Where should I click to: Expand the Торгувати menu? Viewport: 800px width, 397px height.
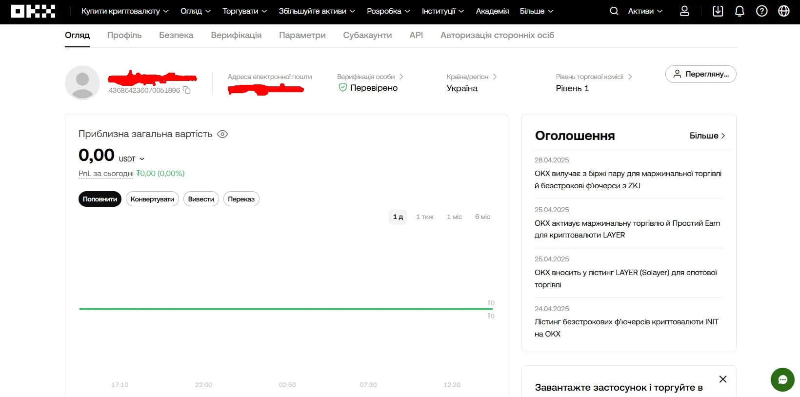(x=245, y=11)
